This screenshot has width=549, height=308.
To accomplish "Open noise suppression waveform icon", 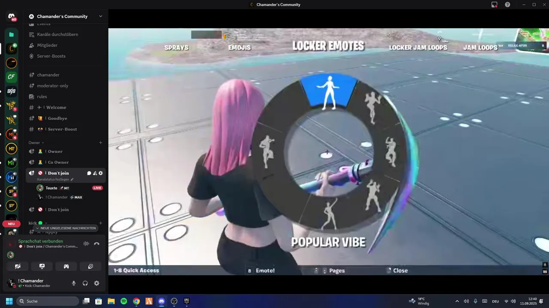I will pyautogui.click(x=86, y=244).
